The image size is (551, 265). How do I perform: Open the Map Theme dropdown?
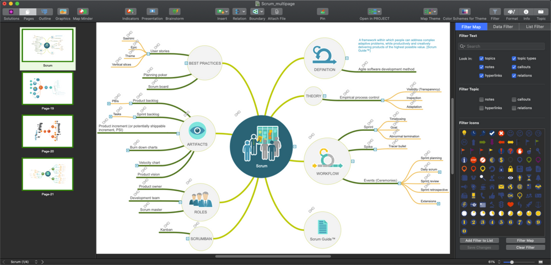click(x=430, y=12)
